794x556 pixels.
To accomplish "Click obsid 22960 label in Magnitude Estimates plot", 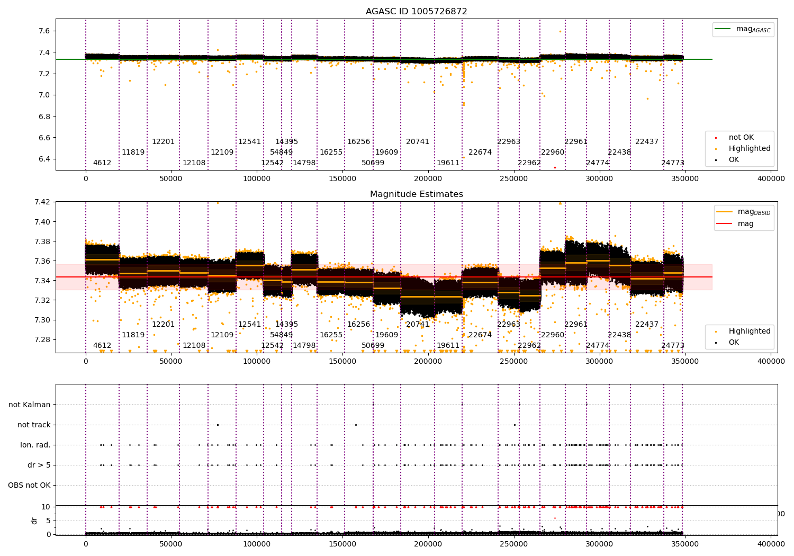I will pyautogui.click(x=553, y=335).
